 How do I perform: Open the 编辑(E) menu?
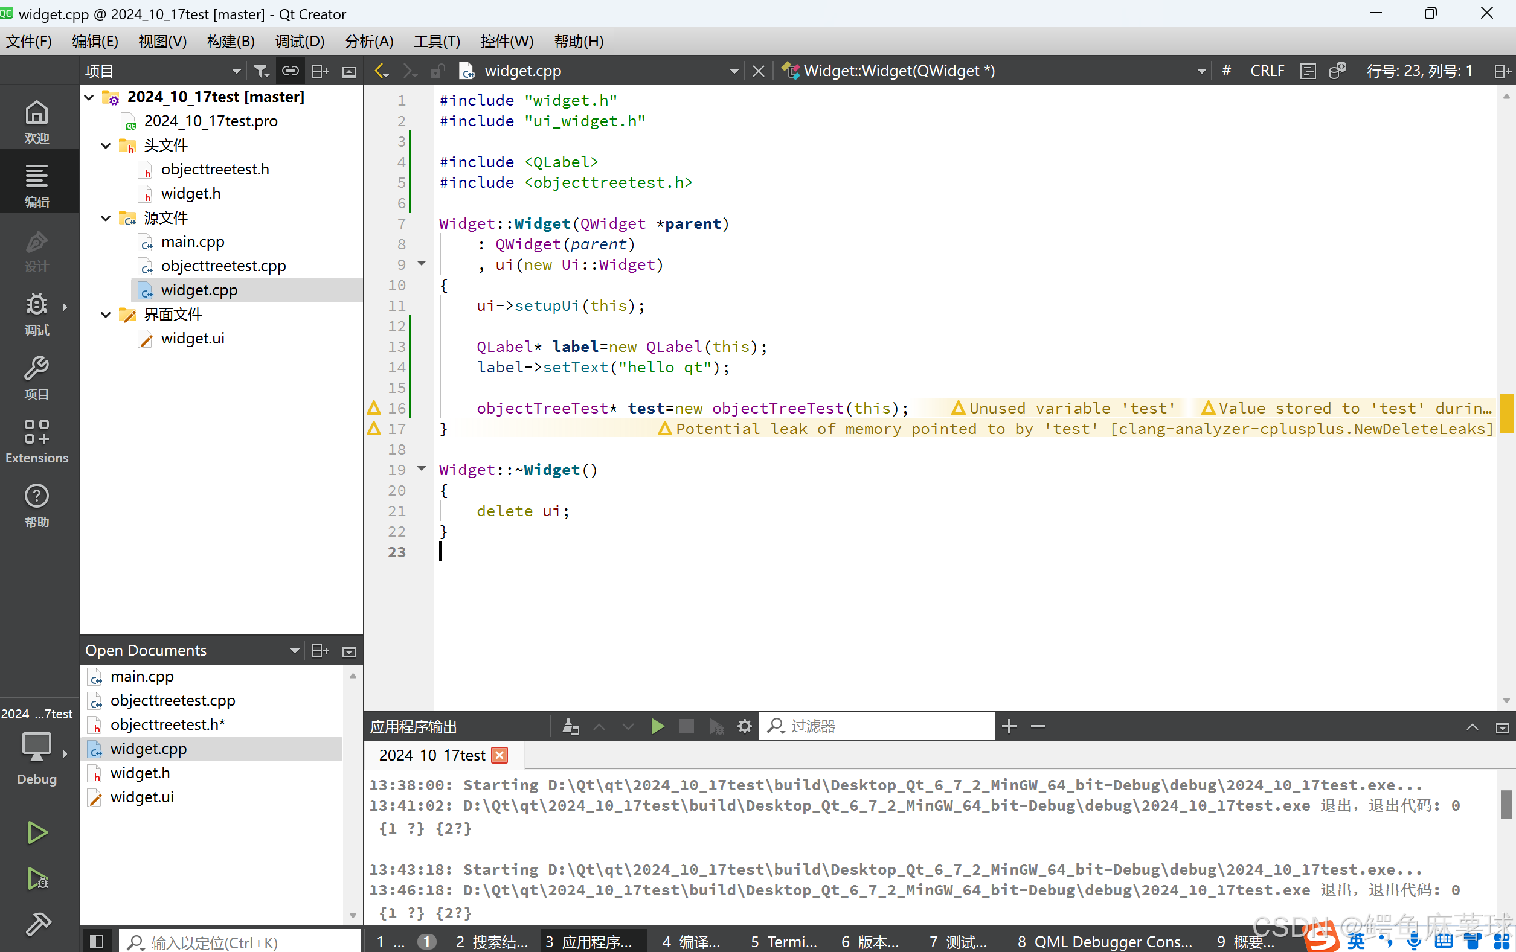tap(95, 42)
